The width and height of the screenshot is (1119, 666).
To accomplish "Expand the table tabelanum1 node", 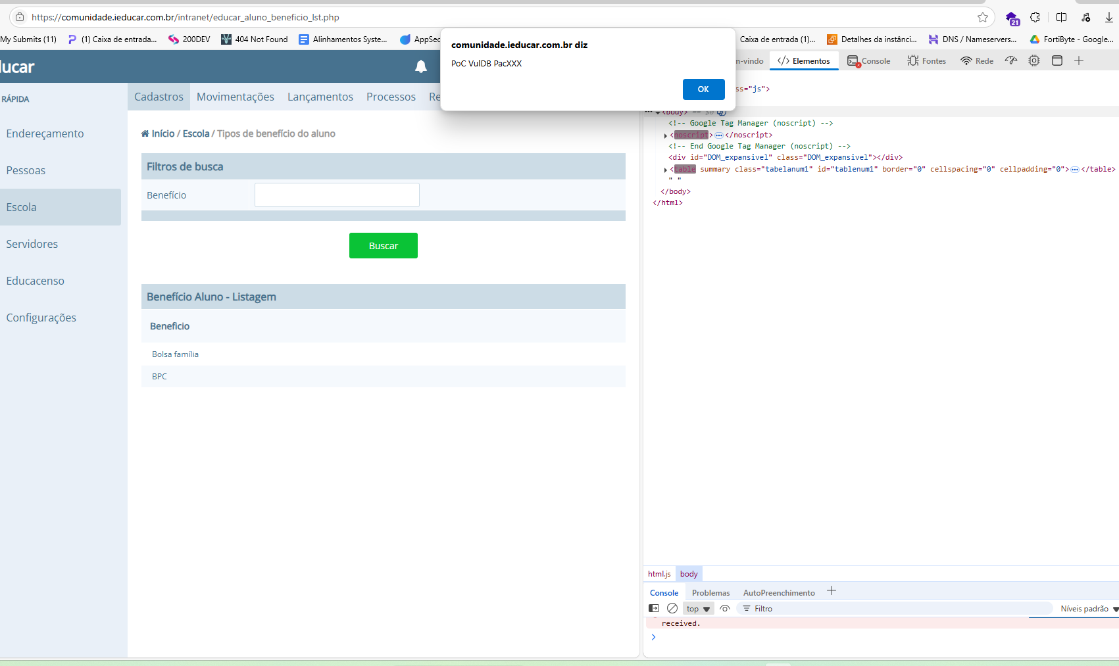I will tap(666, 170).
